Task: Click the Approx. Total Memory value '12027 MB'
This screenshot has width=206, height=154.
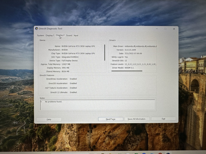Action: click(x=66, y=64)
